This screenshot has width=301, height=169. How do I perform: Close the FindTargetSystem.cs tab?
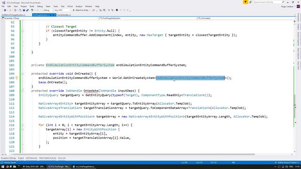pyautogui.click(x=55, y=15)
